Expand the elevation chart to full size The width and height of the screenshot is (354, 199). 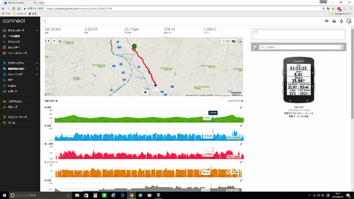[x=241, y=108]
